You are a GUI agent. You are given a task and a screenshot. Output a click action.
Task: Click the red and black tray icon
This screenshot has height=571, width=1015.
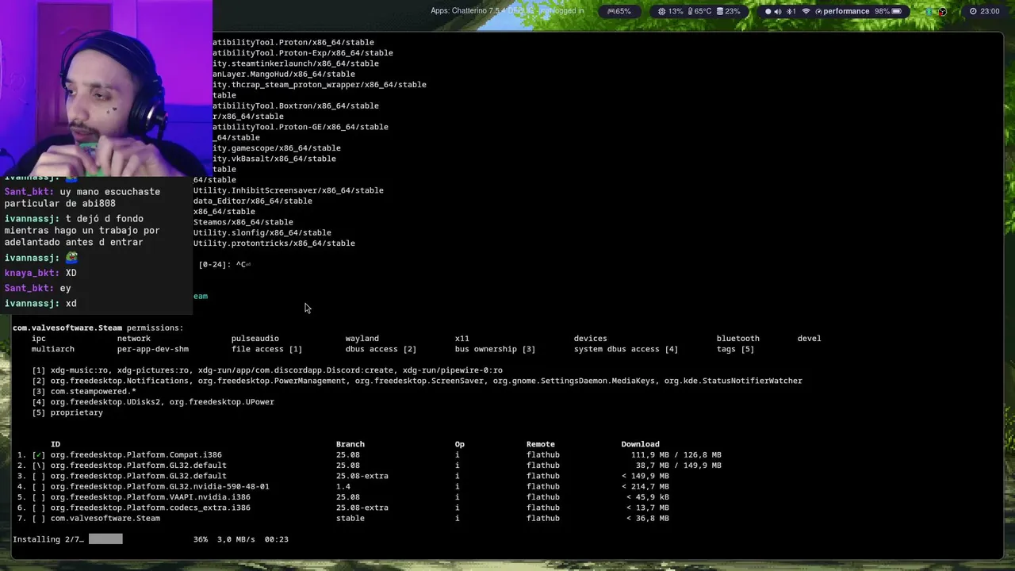point(942,11)
